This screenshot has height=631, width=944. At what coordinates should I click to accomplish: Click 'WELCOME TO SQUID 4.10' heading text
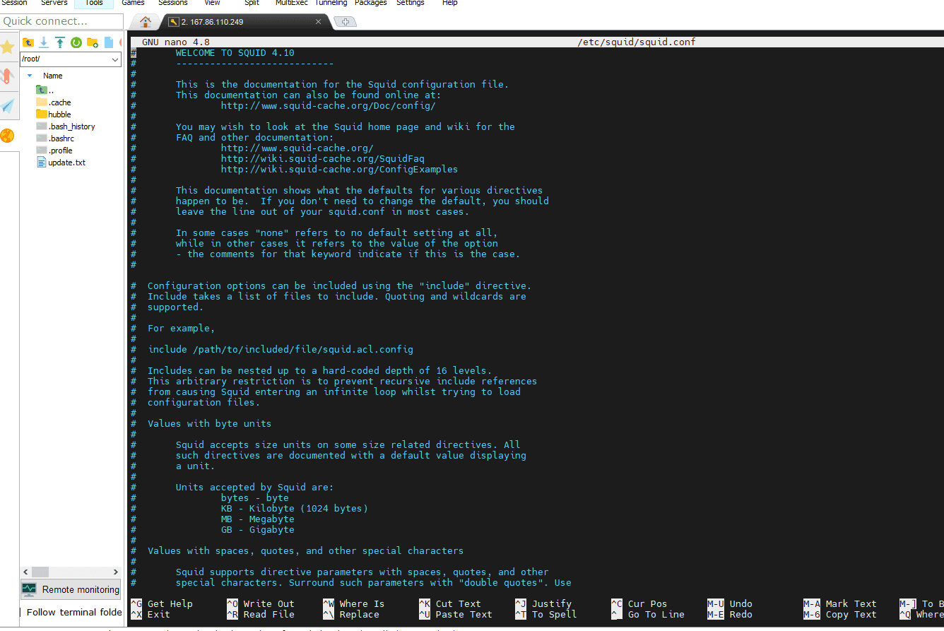coord(235,53)
